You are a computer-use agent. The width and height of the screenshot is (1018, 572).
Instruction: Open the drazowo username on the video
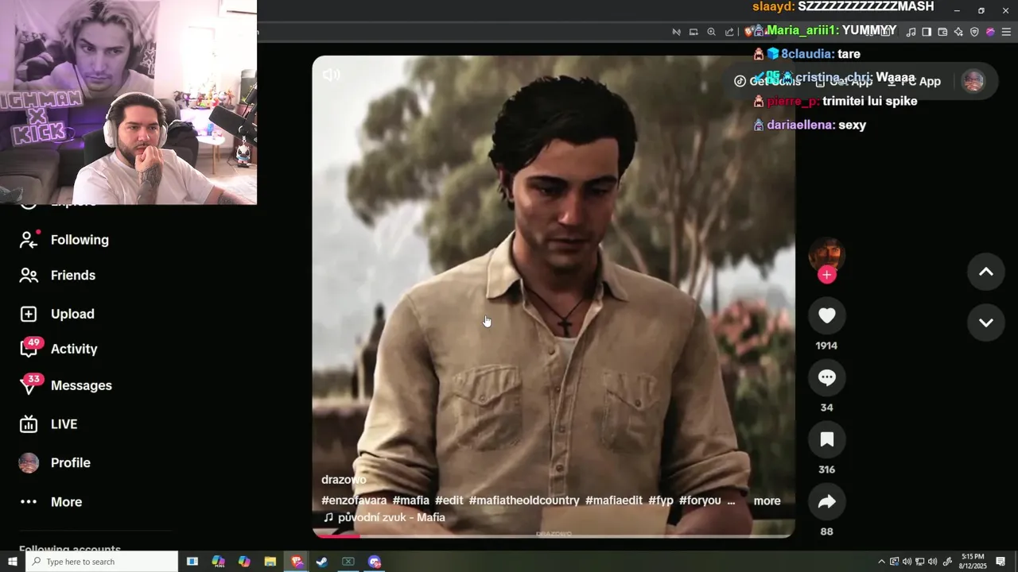click(344, 480)
